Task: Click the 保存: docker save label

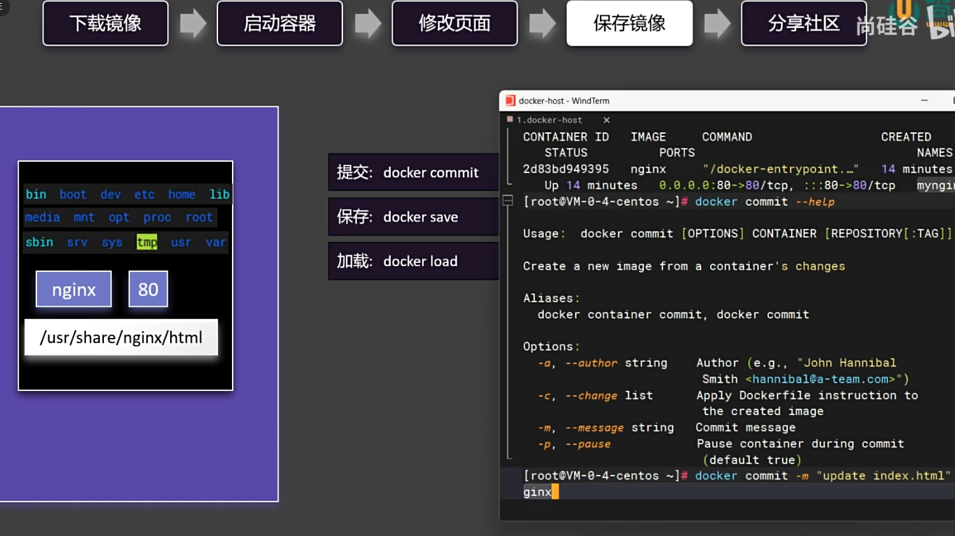Action: 413,217
